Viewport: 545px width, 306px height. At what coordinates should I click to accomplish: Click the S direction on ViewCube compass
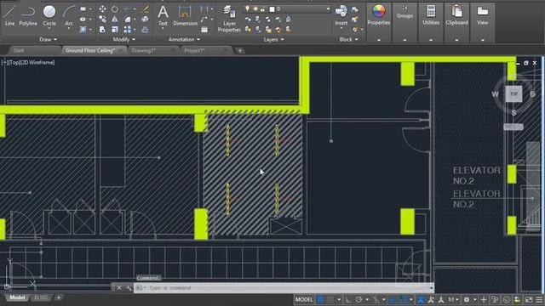pyautogui.click(x=513, y=113)
